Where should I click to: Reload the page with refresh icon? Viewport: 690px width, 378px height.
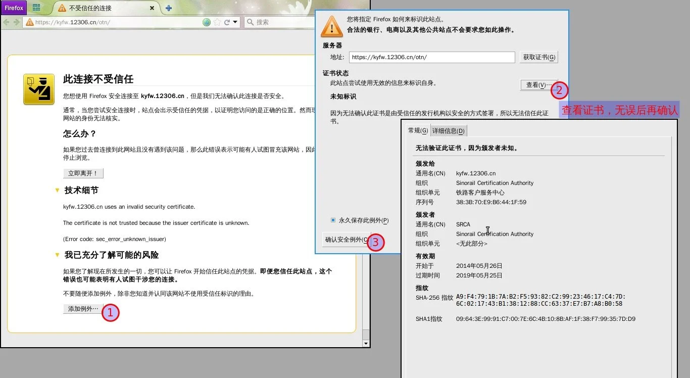click(x=227, y=22)
